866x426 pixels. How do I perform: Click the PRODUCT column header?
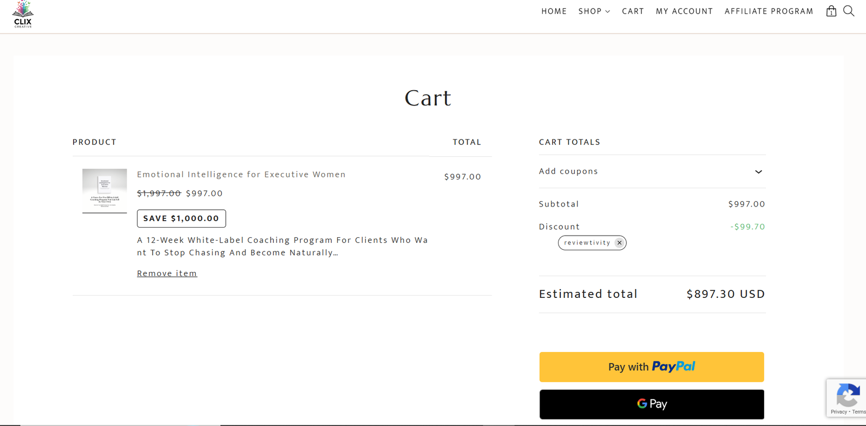click(94, 142)
